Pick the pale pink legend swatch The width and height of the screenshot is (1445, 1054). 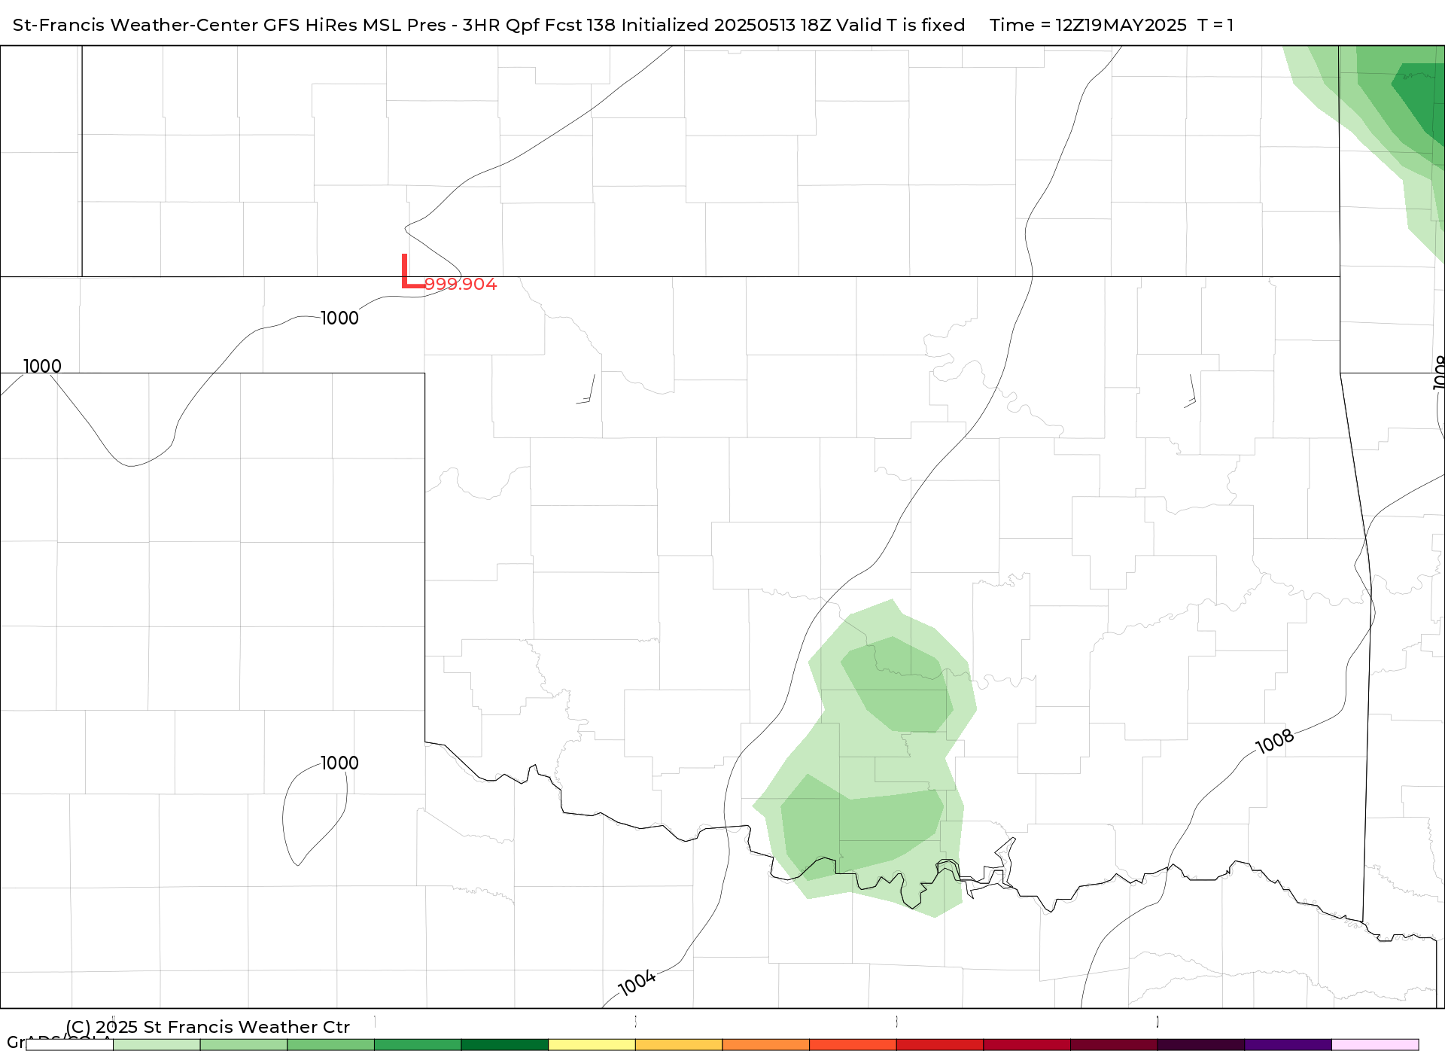click(1375, 1045)
